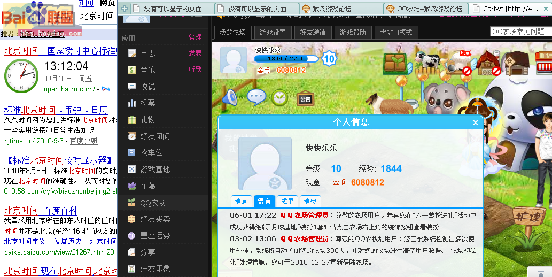Click the small avatar beside 快快乐乐 in the farm header
Image resolution: width=552 pixels, height=277 pixels.
(234, 60)
